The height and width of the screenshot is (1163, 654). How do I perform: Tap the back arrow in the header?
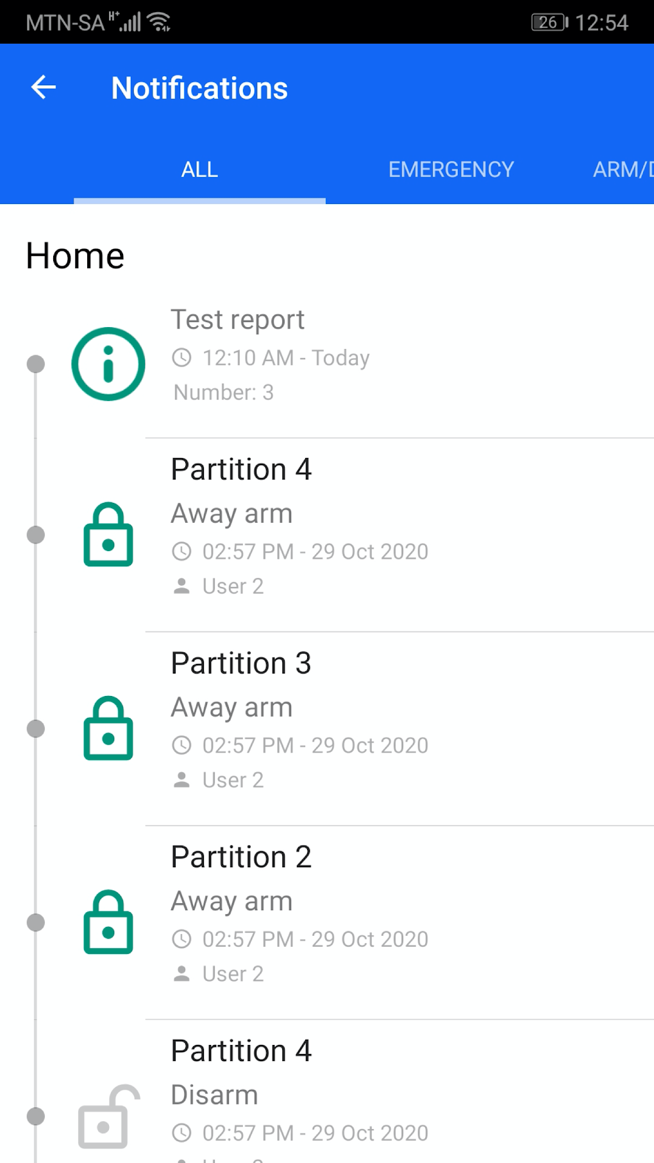44,88
